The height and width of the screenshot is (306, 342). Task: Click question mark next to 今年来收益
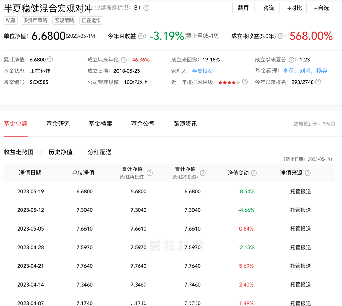(x=141, y=36)
